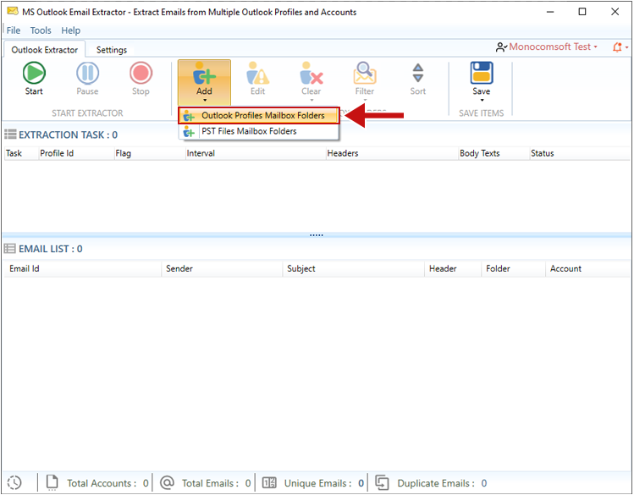
Task: Select the Outlook Extractor tab
Action: click(45, 50)
